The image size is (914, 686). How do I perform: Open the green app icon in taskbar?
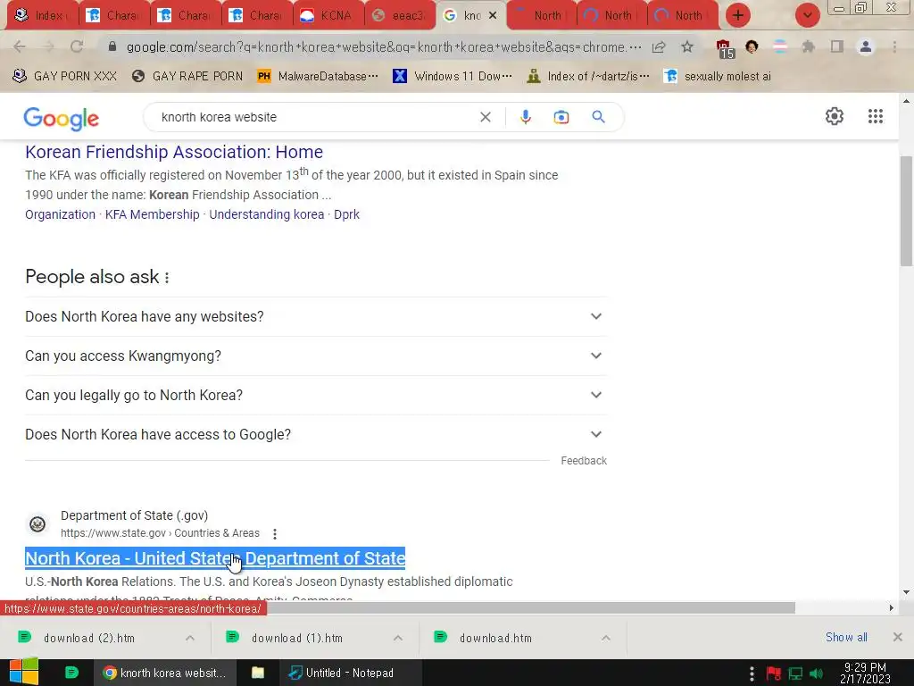71,673
